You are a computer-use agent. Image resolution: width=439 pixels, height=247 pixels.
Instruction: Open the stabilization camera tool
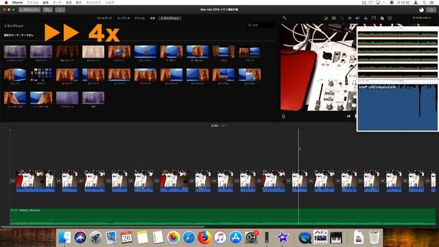350,19
